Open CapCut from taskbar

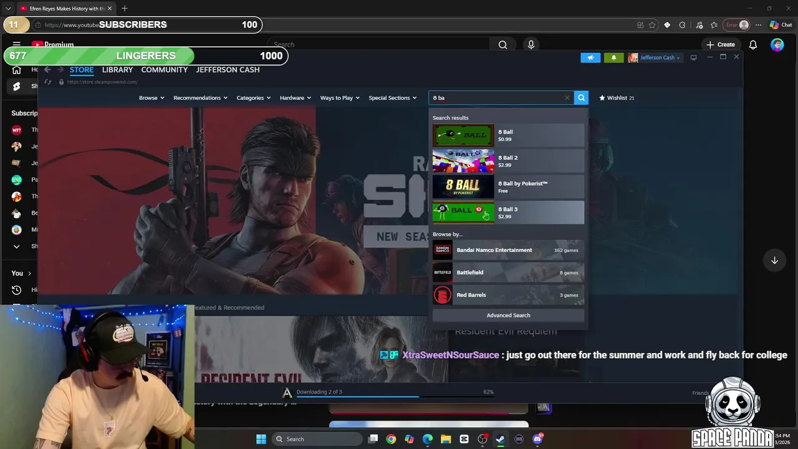464,439
